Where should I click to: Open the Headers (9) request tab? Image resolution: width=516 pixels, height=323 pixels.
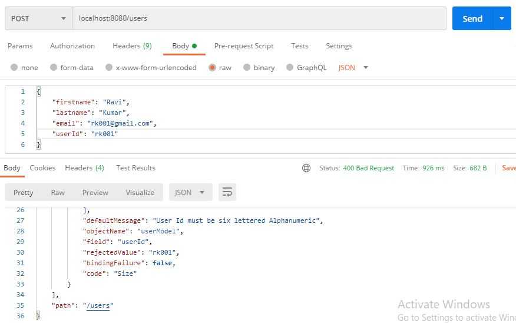[132, 46]
